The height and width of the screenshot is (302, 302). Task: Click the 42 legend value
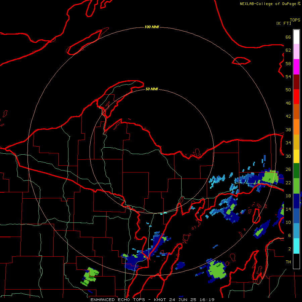point(288,116)
